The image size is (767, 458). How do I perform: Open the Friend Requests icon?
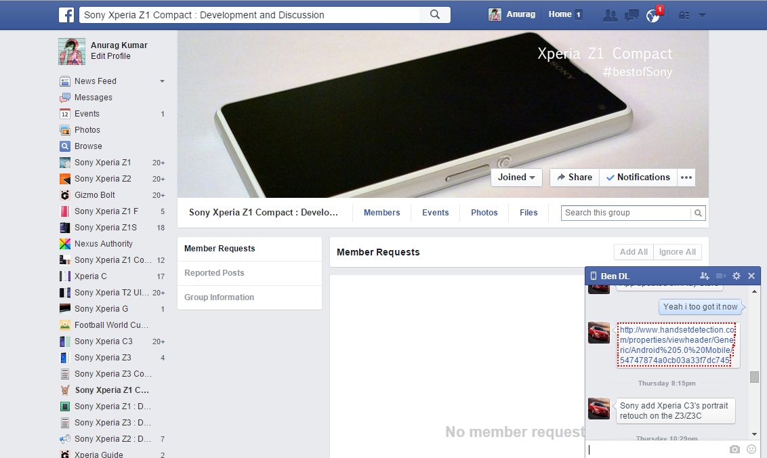pyautogui.click(x=610, y=15)
